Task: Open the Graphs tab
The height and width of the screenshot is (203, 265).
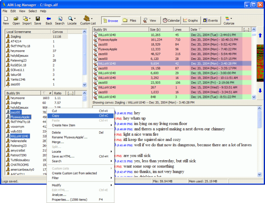Action: coord(191,21)
